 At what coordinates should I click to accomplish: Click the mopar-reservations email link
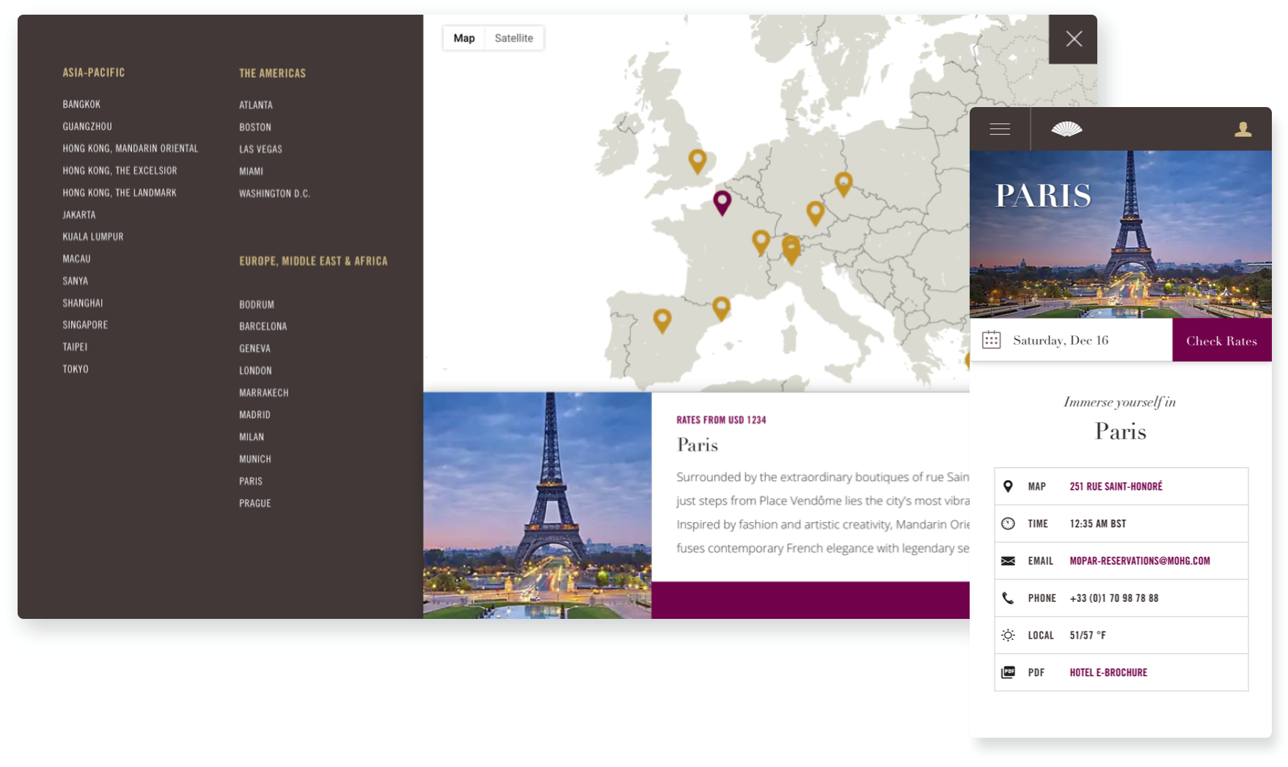point(1140,561)
